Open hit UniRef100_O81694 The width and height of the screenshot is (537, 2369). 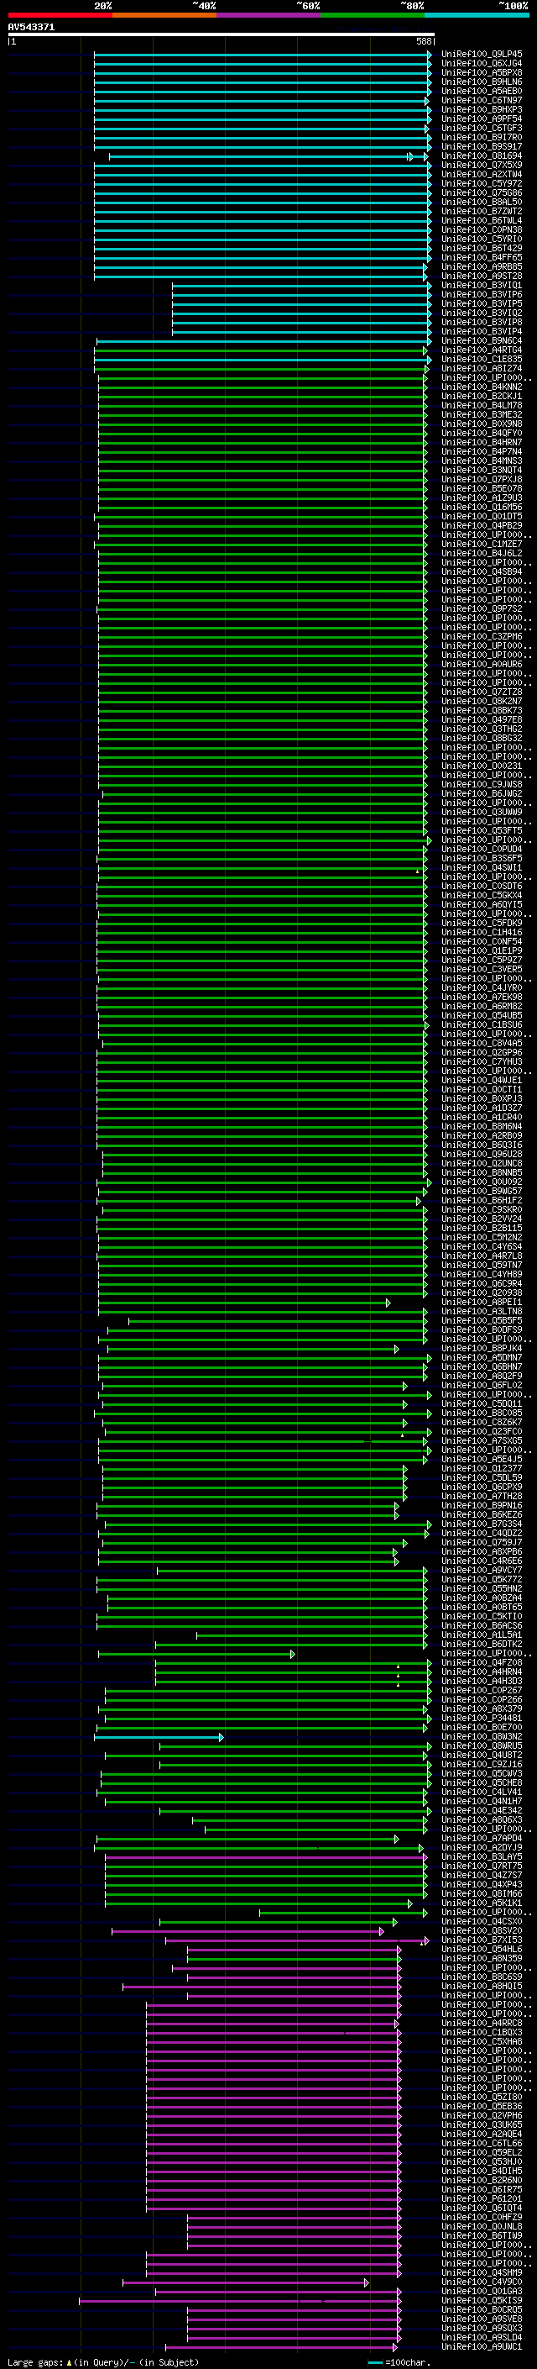point(482,156)
